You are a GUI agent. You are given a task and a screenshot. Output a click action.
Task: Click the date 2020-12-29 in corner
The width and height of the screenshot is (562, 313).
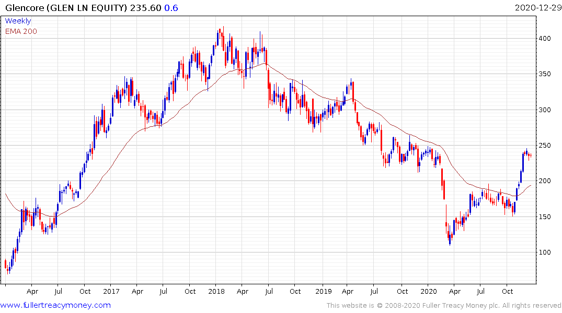[538, 7]
